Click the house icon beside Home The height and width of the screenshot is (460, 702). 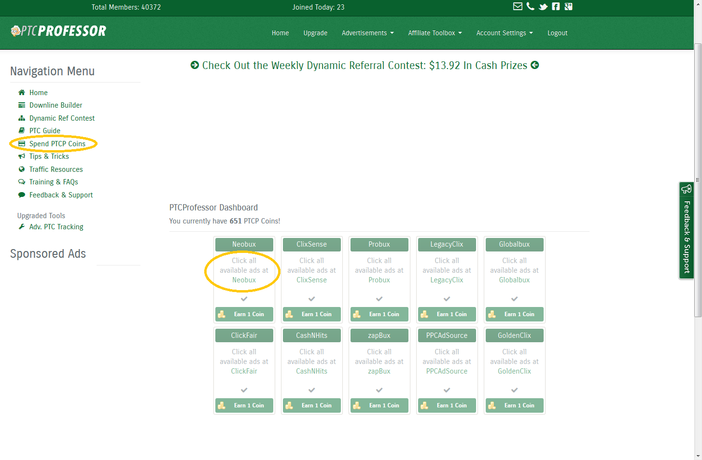(x=22, y=92)
